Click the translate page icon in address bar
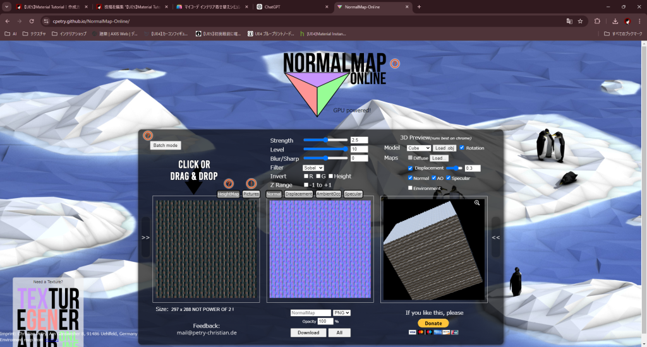 tap(569, 21)
